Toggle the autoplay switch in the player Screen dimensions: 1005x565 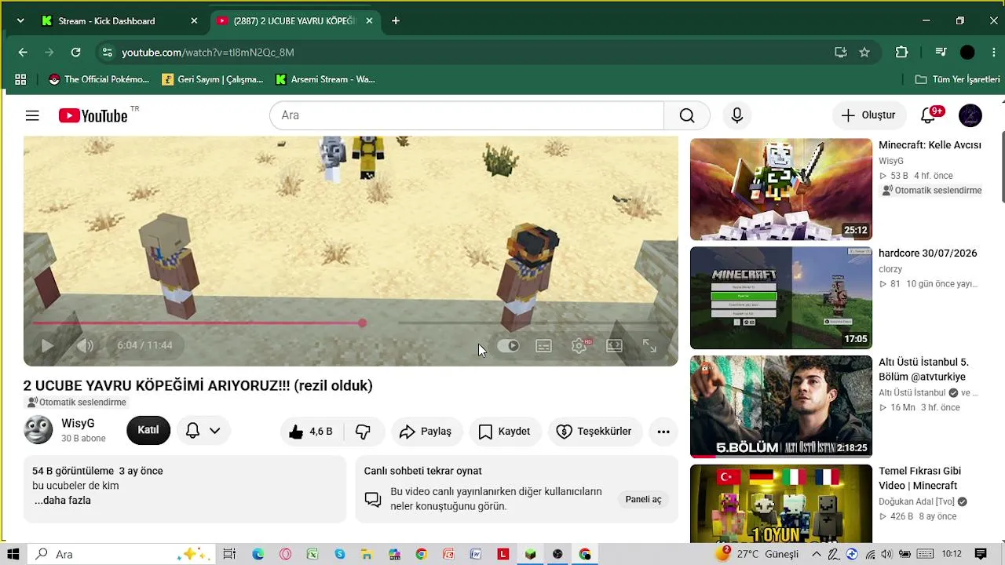(508, 345)
